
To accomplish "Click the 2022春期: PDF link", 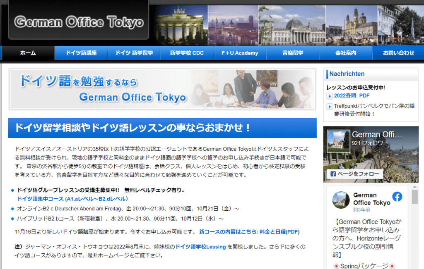I will click(352, 95).
